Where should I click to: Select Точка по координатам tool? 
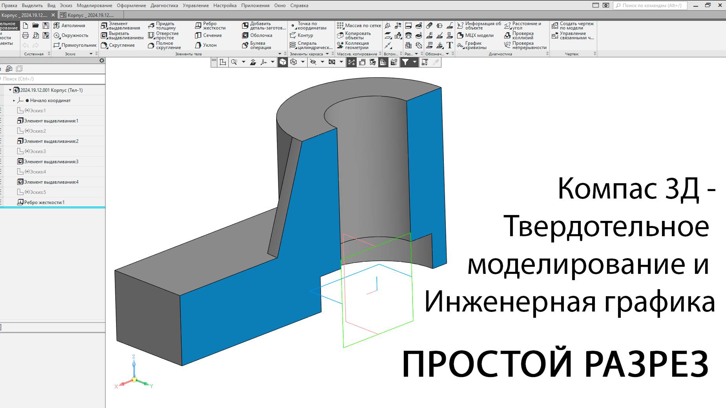pyautogui.click(x=308, y=26)
